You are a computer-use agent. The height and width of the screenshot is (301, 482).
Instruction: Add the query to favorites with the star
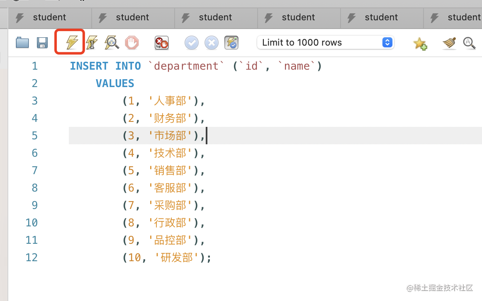click(x=420, y=43)
